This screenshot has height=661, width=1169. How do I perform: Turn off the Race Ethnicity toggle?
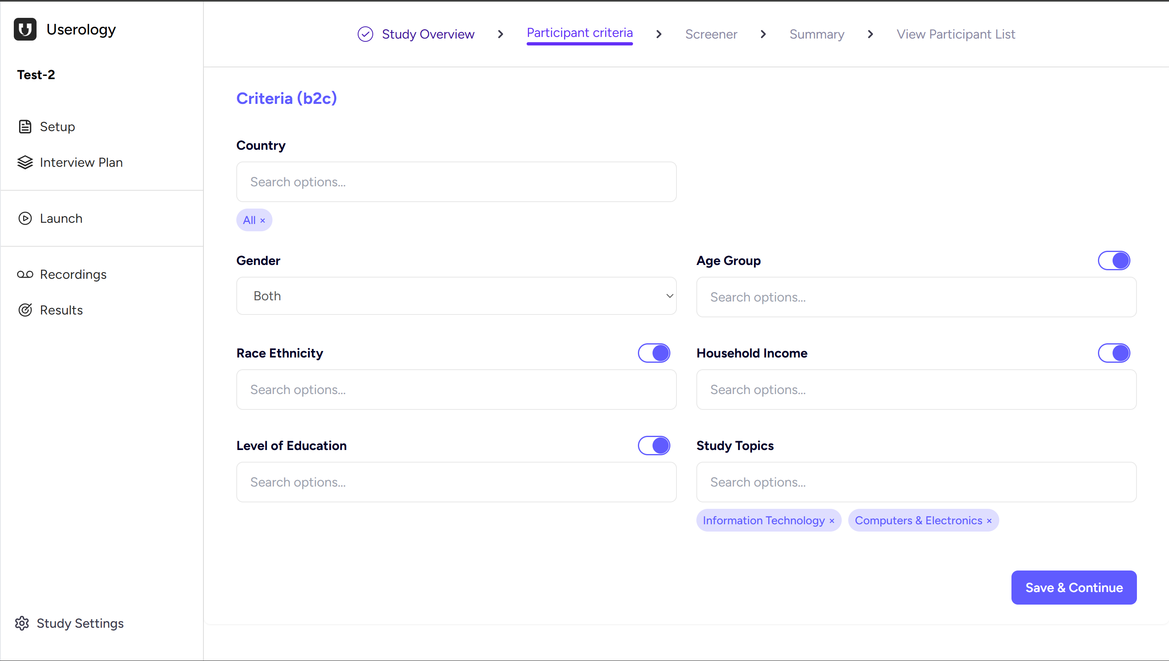654,353
